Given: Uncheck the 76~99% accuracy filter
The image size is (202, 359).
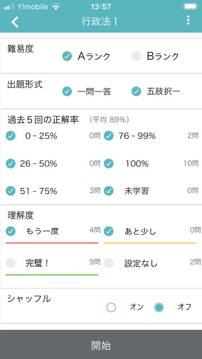Looking at the screenshot, I should pyautogui.click(x=109, y=136).
